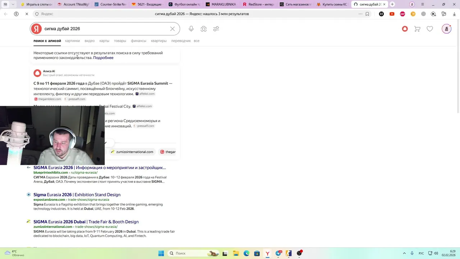Click Яндекс address bar label
The image size is (460, 259).
[x=47, y=14]
